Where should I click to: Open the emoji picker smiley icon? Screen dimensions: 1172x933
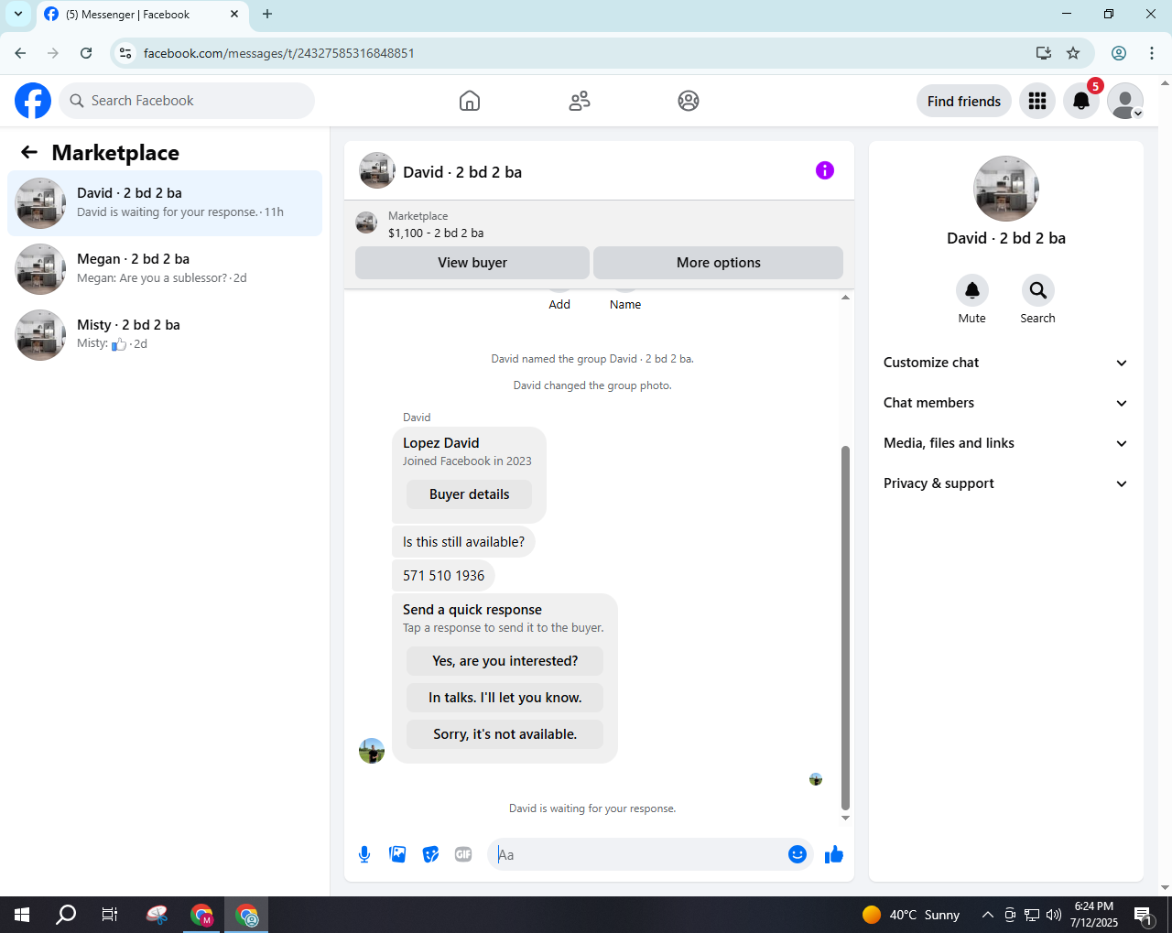coord(798,854)
